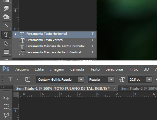Screen dimensions: 157x120
Task: Choose Ferramenta Máscara de Texto Horizontal
Action: pos(54,46)
